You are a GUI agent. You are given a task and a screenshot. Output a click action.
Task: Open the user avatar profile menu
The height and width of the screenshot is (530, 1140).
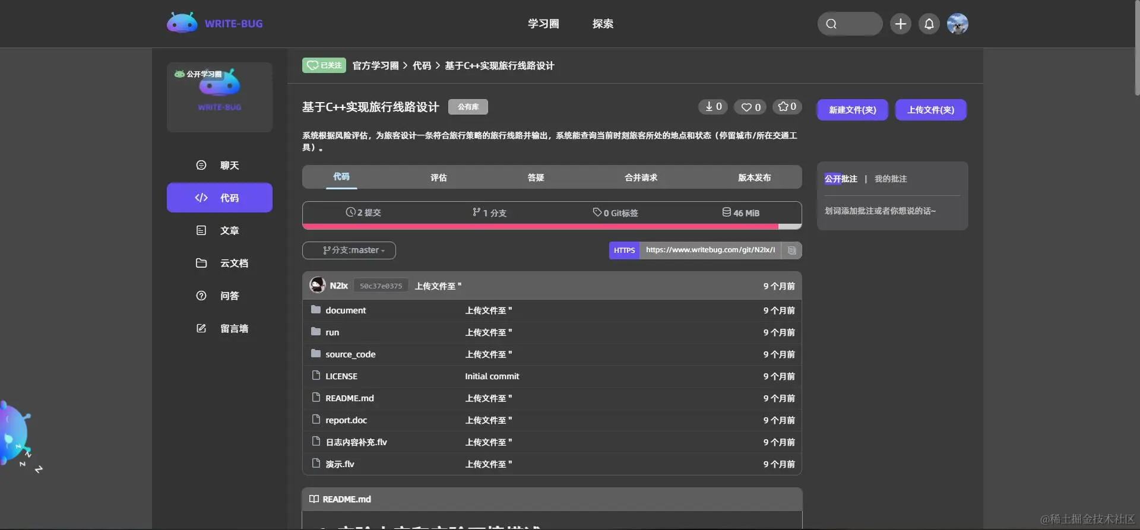coord(958,24)
